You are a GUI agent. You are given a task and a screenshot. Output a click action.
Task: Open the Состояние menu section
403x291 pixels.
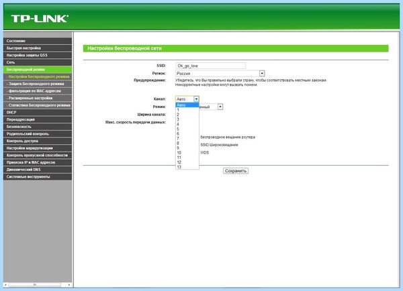pos(38,41)
